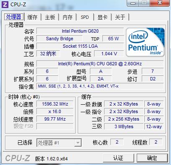Switch to the 关于 tab
Image resolution: width=171 pixels, height=165 pixels.
tap(120, 17)
